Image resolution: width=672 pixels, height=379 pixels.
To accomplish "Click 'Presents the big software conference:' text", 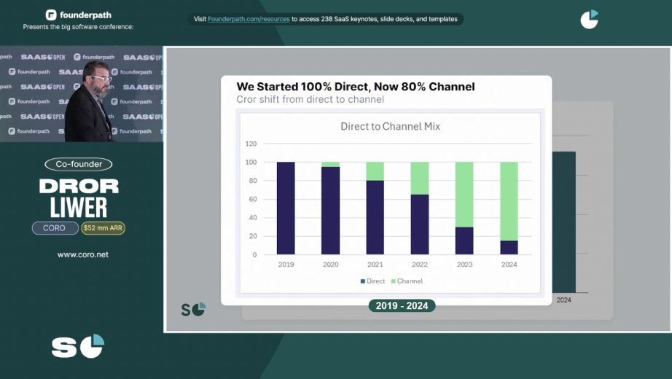I will 79,26.
